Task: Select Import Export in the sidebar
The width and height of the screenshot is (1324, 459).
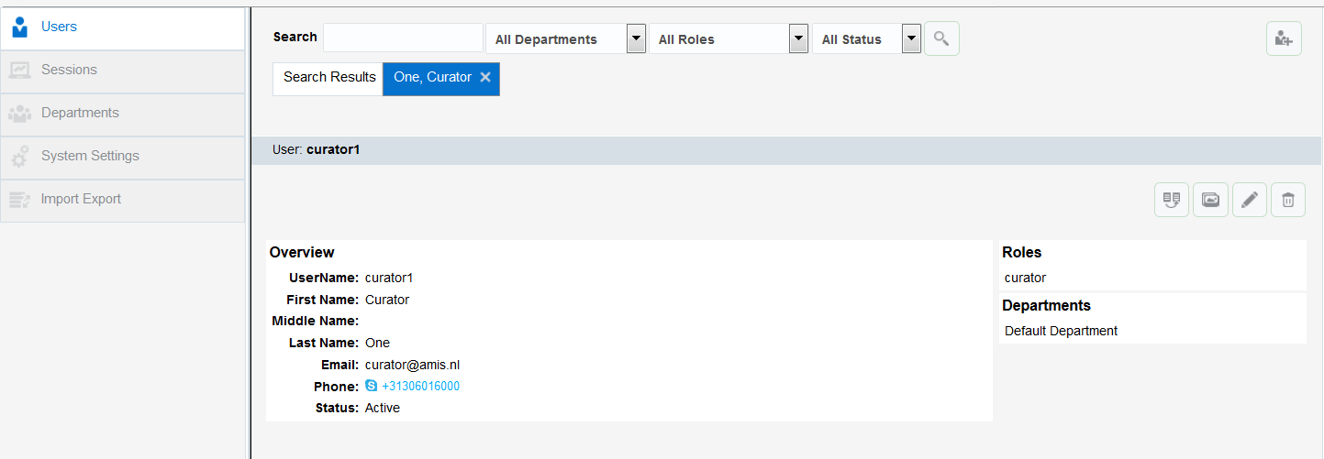Action: pos(81,199)
